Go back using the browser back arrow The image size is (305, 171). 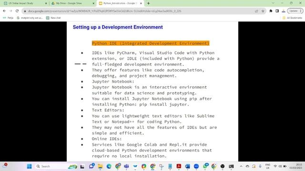pos(4,11)
